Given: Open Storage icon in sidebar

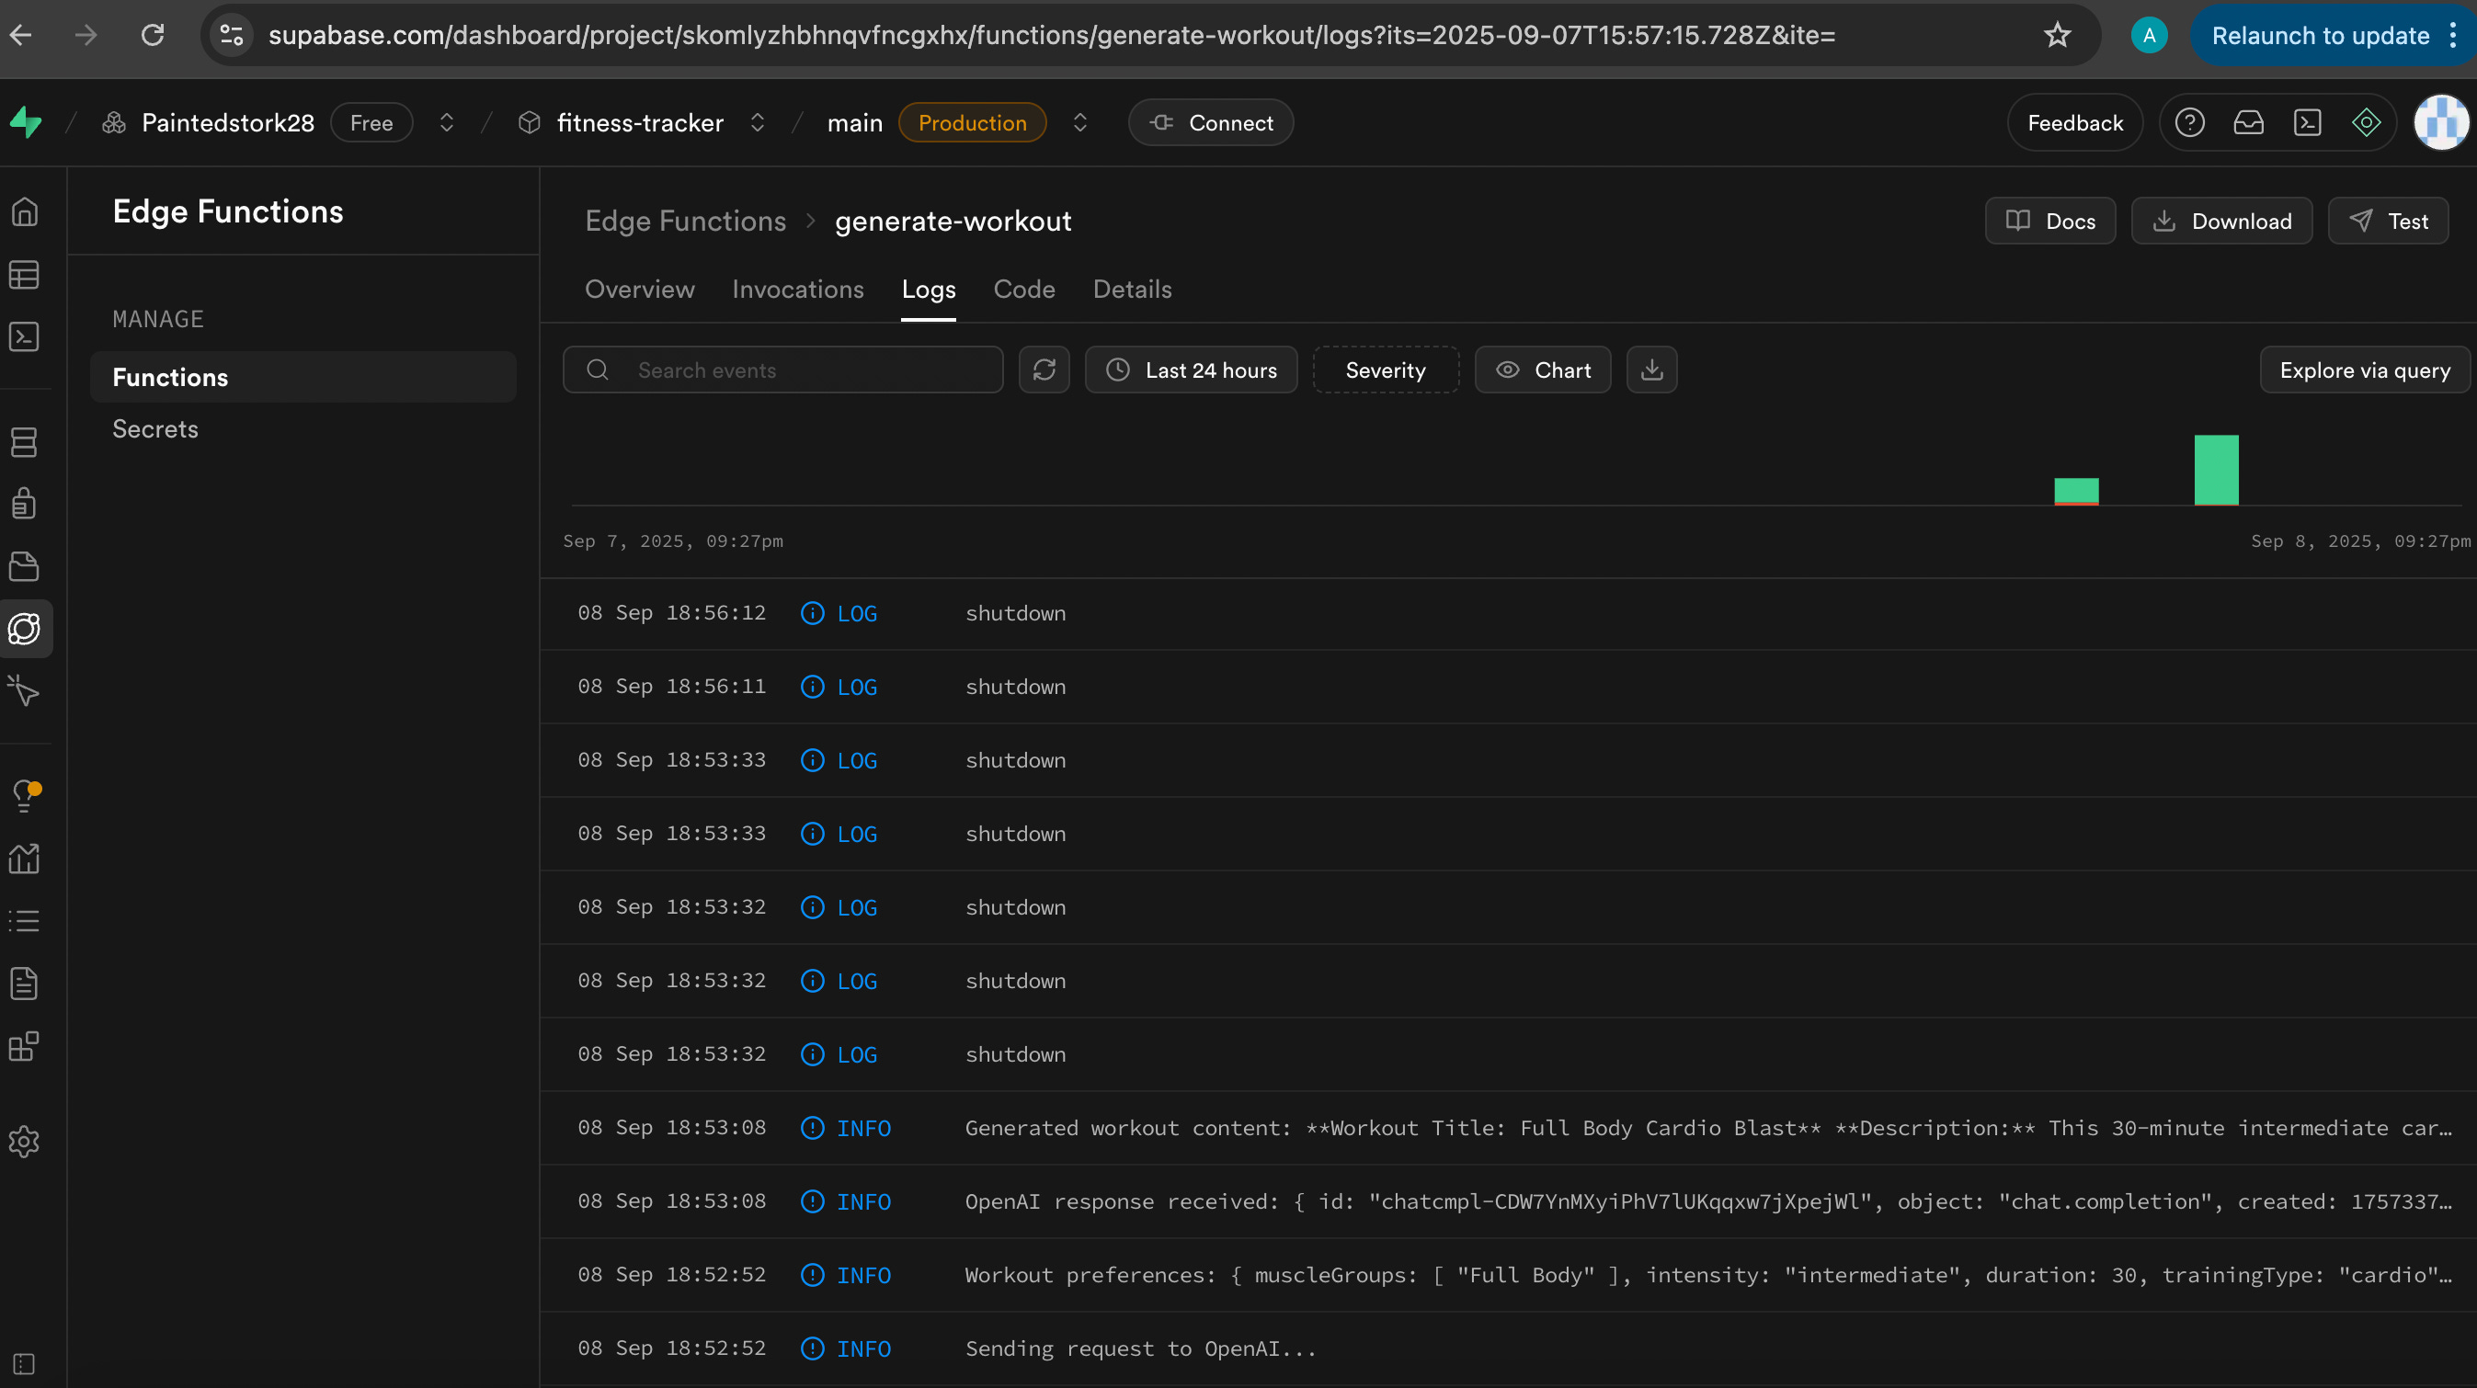Looking at the screenshot, I should tap(24, 566).
